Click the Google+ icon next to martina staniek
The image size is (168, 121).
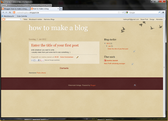pos(105,60)
